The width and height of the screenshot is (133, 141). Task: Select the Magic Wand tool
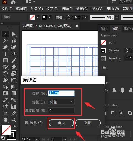point(5,41)
